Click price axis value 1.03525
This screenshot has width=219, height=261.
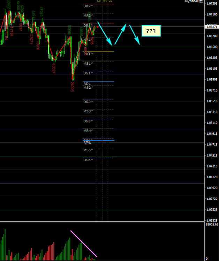(x=212, y=209)
